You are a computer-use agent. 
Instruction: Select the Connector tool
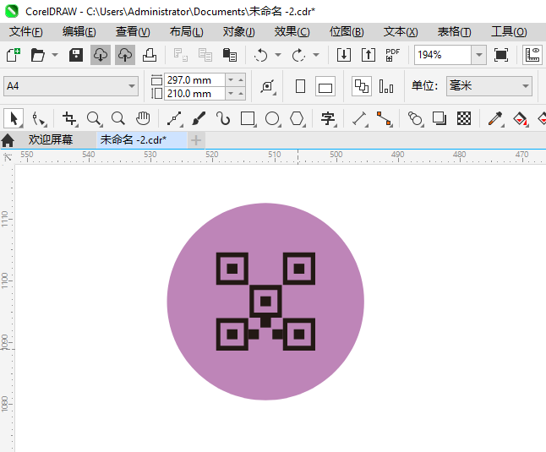coord(385,118)
